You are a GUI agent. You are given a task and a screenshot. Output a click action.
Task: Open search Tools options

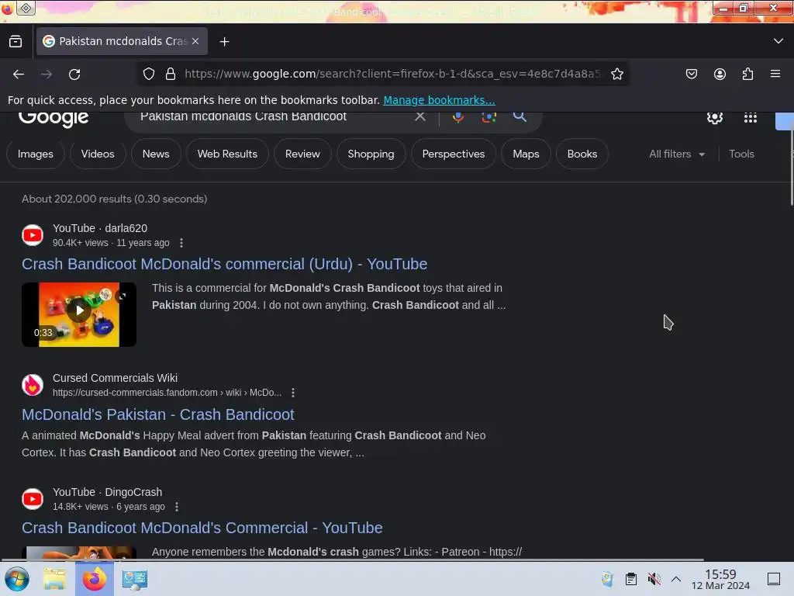coord(741,154)
